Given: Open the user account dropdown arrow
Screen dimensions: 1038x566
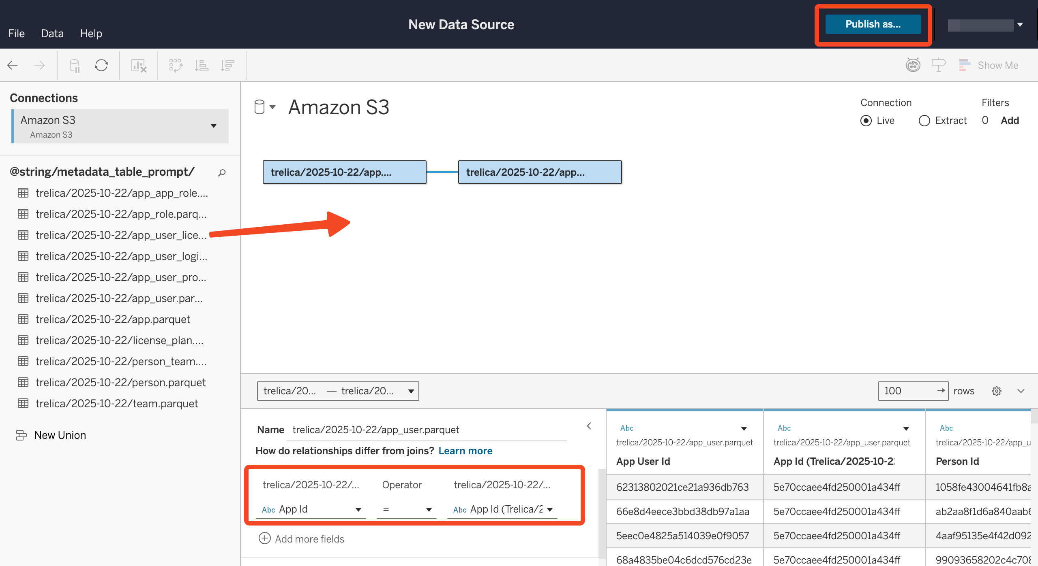Looking at the screenshot, I should point(1020,25).
